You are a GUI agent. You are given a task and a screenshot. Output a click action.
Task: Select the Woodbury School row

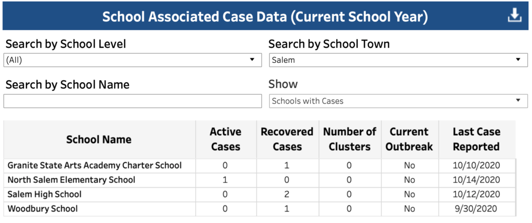[260, 208]
